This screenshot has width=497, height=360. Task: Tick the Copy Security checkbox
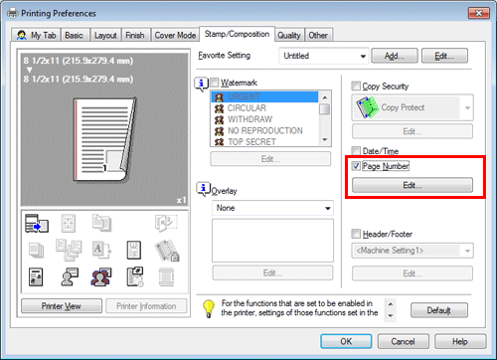(x=356, y=86)
